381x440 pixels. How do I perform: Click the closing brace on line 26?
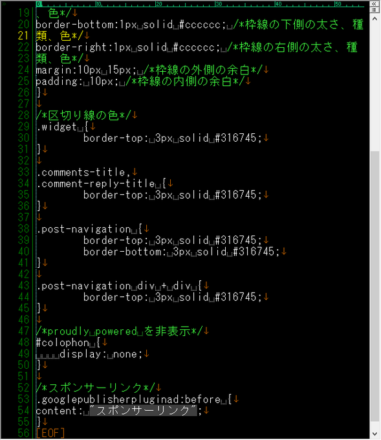[x=39, y=93]
